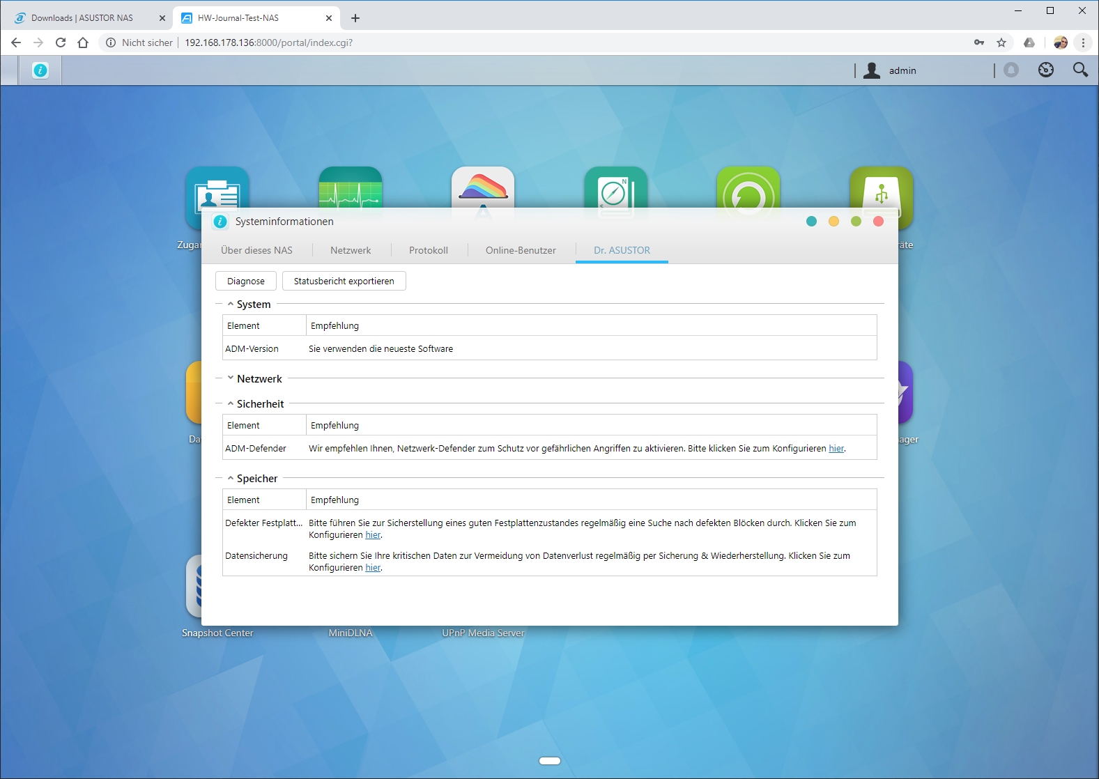Viewport: 1099px width, 779px height.
Task: Switch to the Über dieses NAS tab
Action: [x=256, y=250]
